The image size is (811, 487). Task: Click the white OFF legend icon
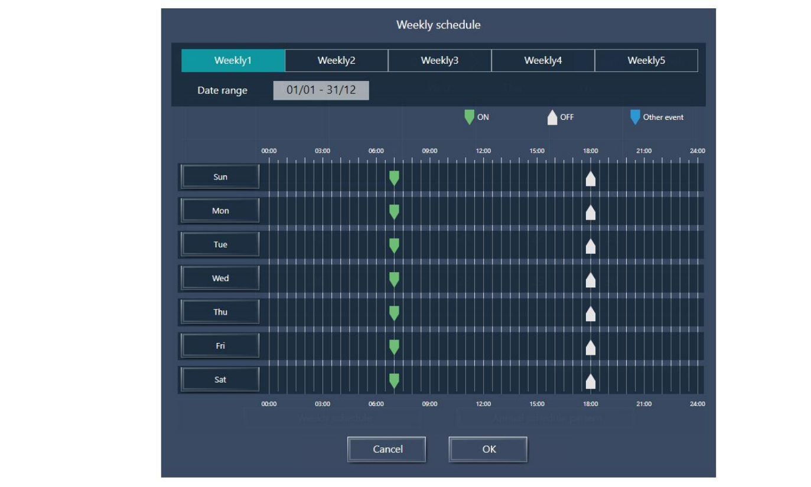click(552, 117)
